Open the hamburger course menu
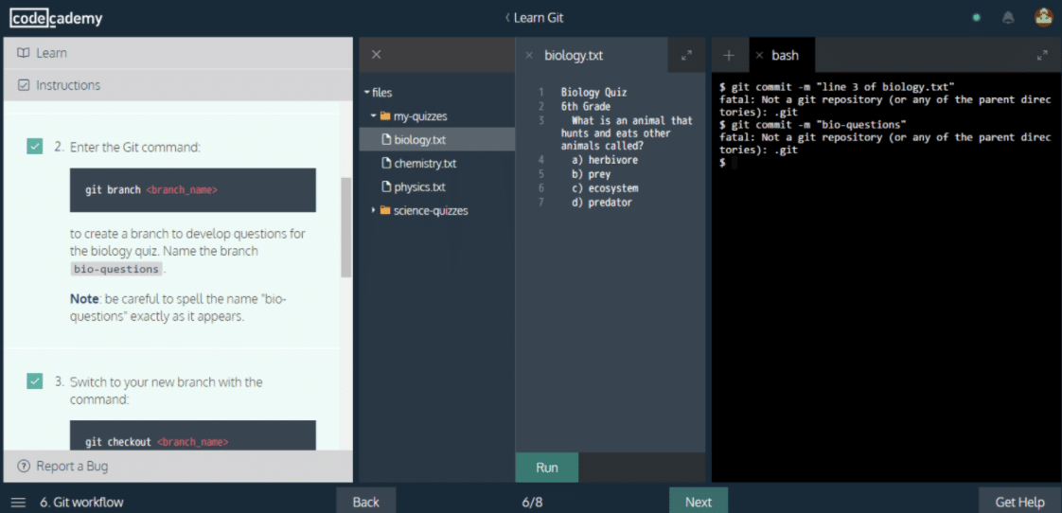This screenshot has height=513, width=1062. click(18, 503)
